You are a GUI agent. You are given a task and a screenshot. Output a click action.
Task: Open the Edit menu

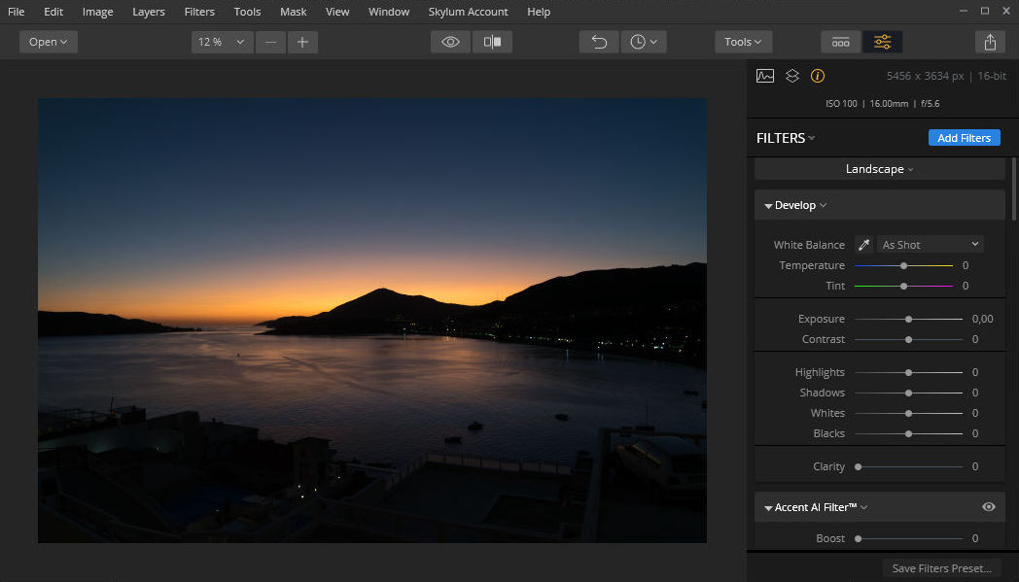[x=53, y=12]
